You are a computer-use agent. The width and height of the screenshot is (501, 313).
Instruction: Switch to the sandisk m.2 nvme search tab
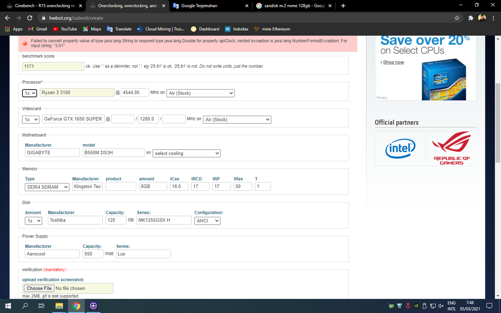click(294, 6)
